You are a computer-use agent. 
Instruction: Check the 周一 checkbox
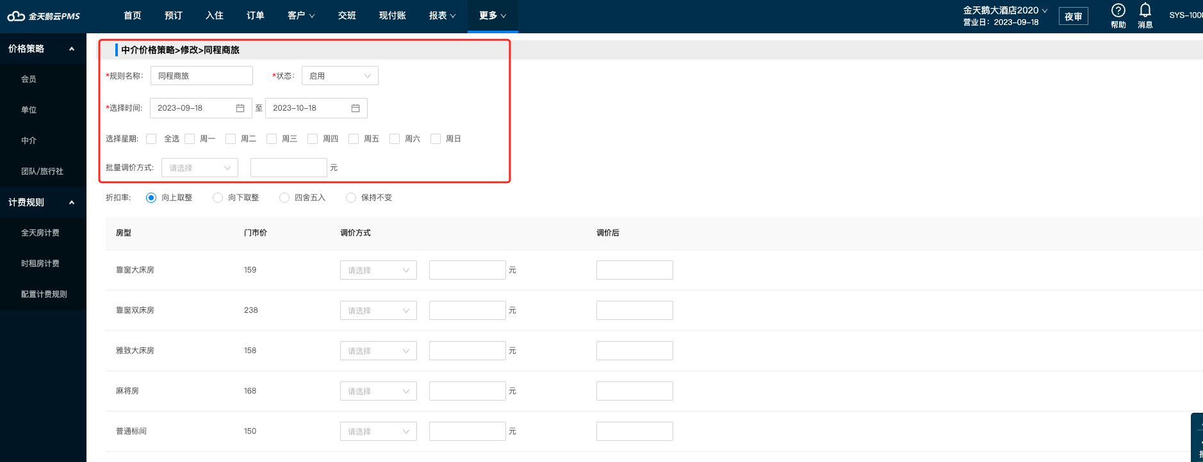pyautogui.click(x=190, y=139)
